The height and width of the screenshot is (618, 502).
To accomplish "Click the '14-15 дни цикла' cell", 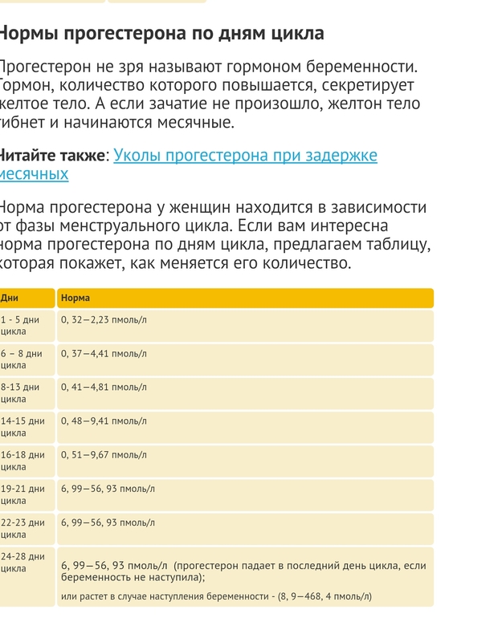I will click(22, 426).
